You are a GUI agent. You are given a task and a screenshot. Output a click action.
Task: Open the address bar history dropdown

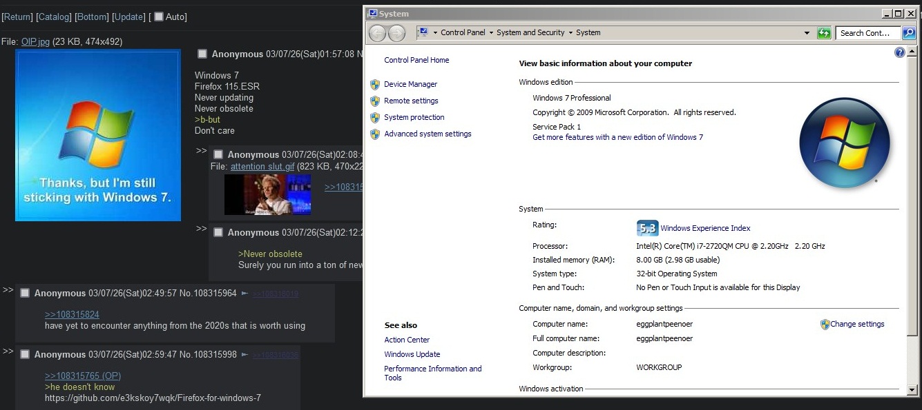(807, 33)
